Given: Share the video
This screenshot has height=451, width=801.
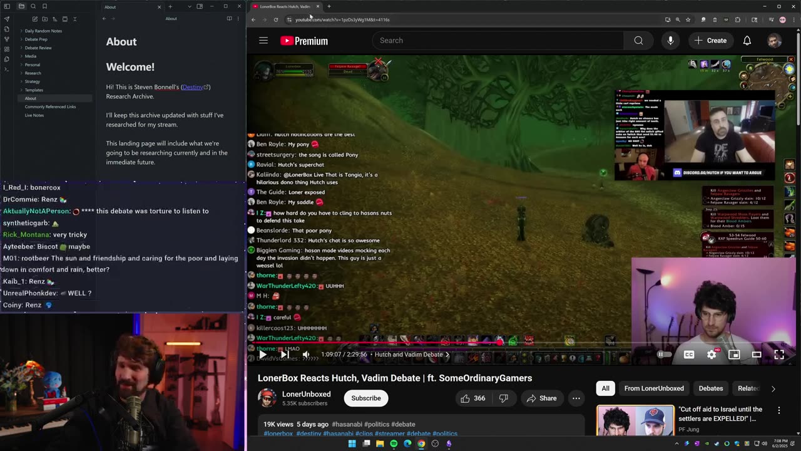Looking at the screenshot, I should [x=541, y=398].
